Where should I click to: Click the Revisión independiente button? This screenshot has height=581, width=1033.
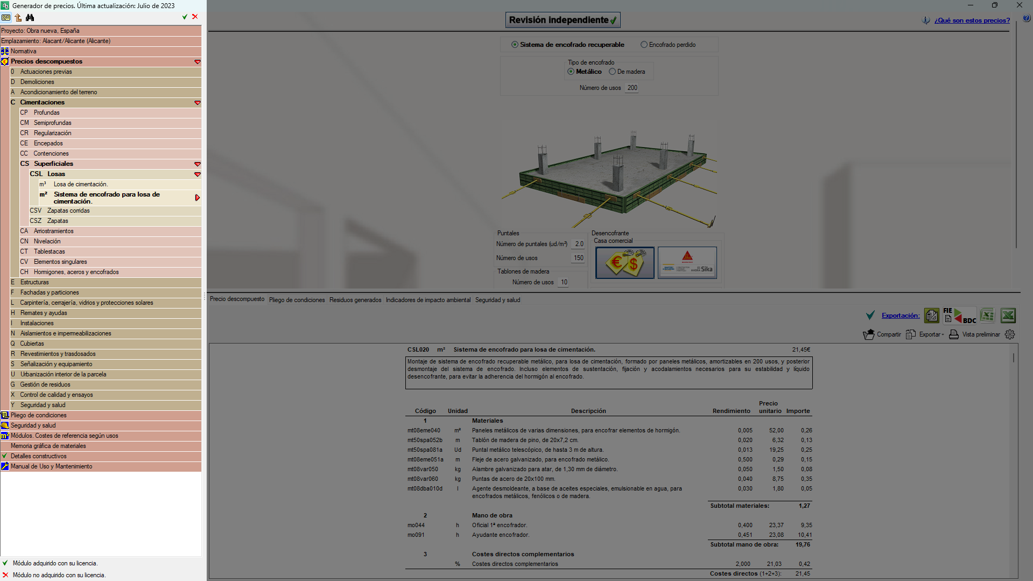(x=563, y=20)
